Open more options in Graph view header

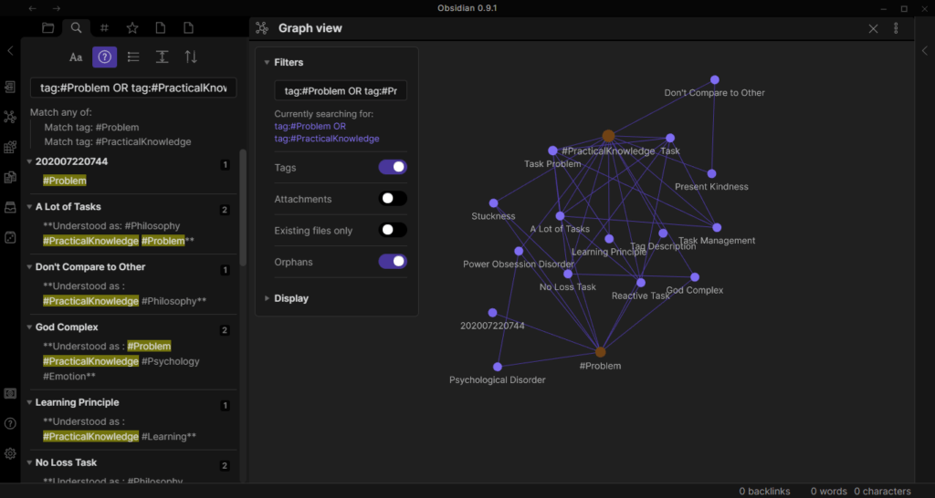(x=896, y=28)
